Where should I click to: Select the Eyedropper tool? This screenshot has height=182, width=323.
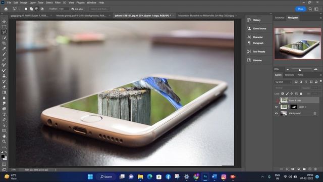(x=4, y=49)
